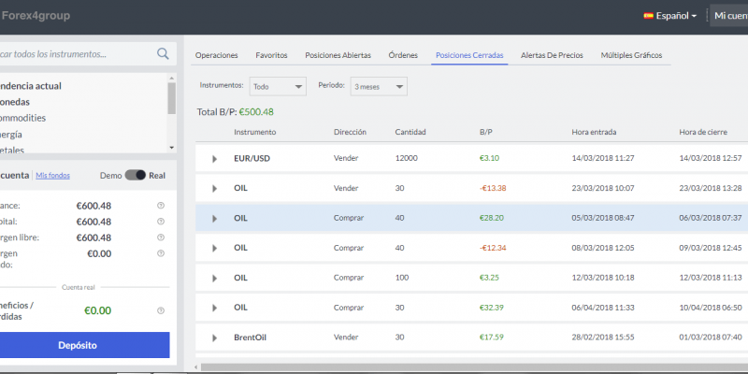Click the search magnifier icon

click(164, 54)
